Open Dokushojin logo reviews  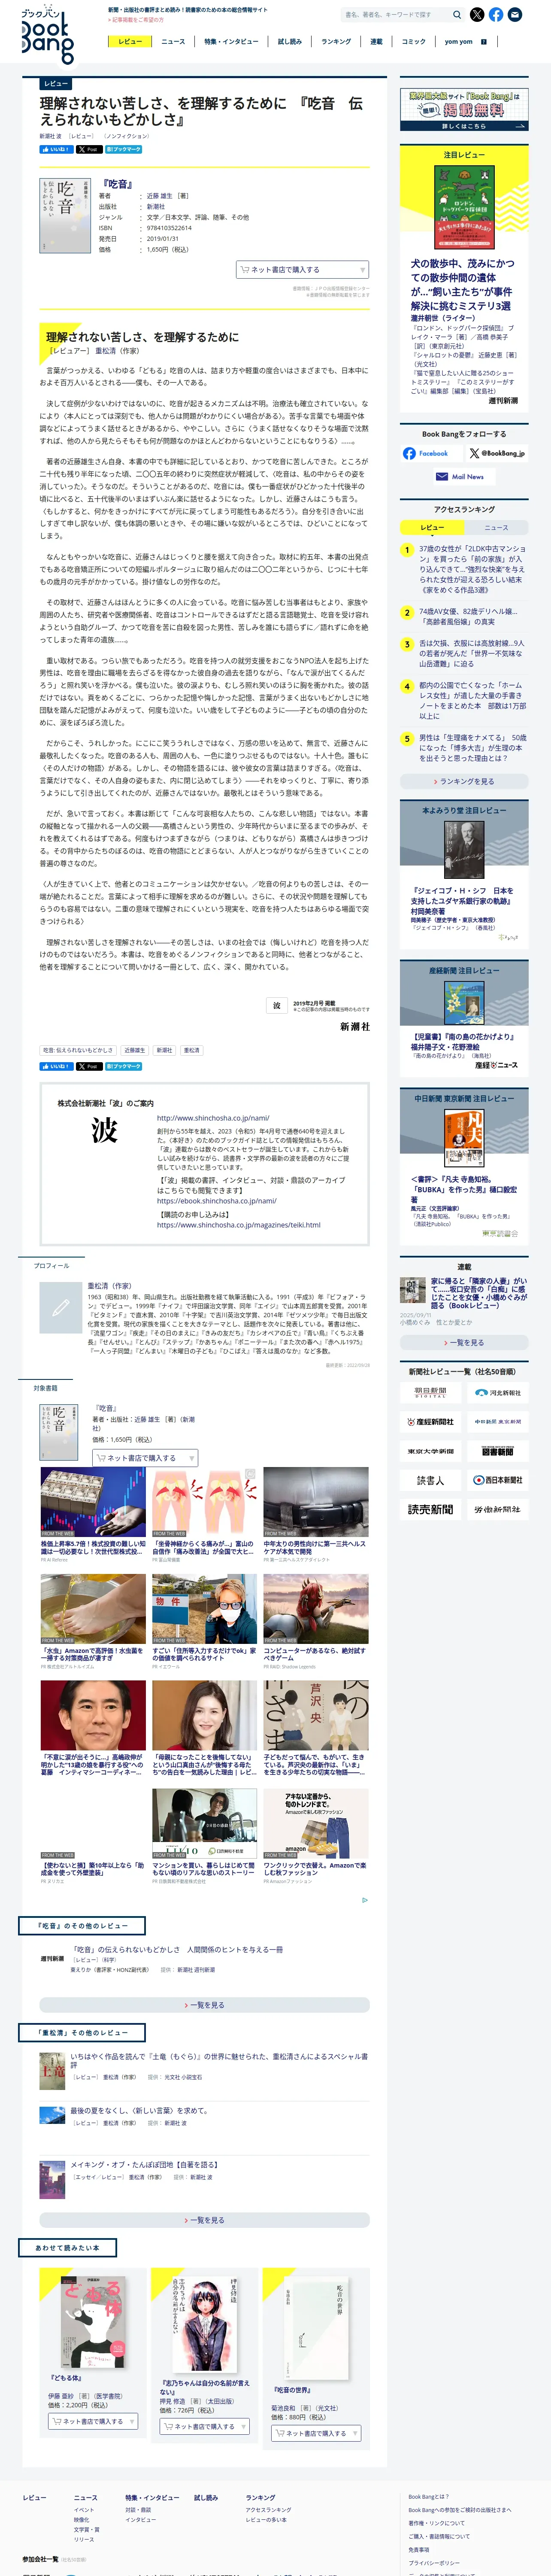tap(430, 1480)
